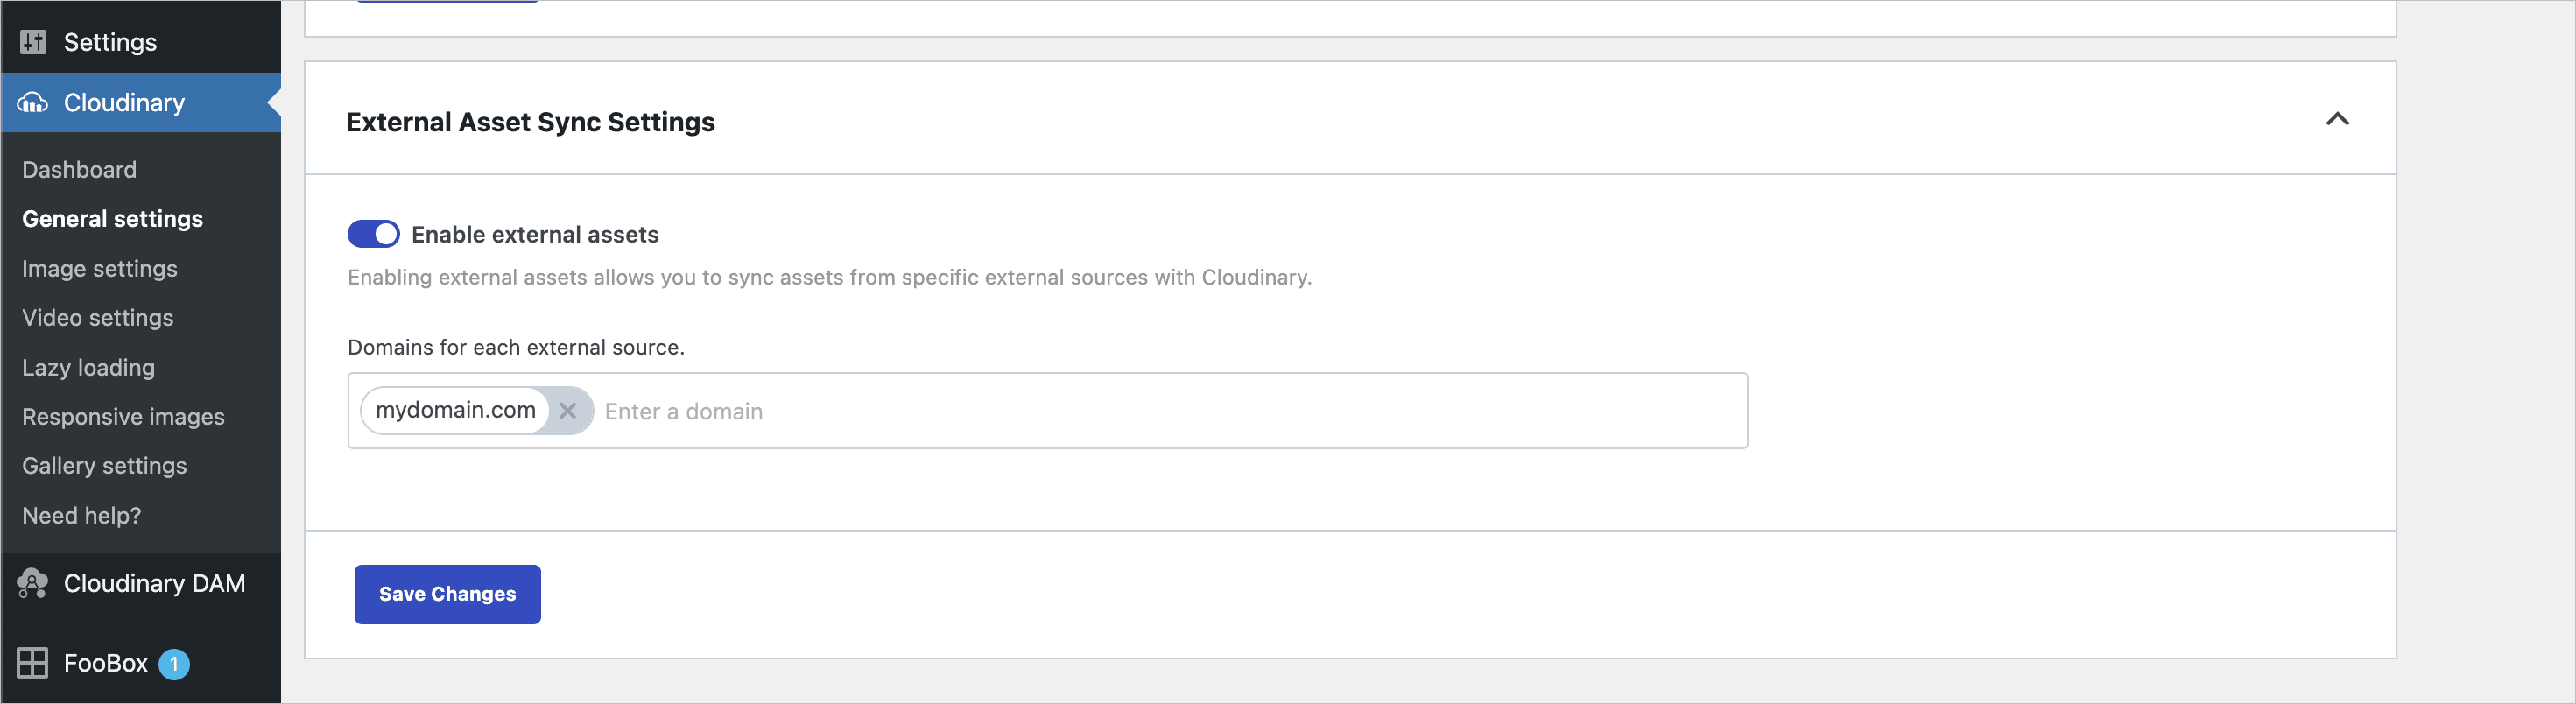Click the Save Changes button
Screen dimensions: 2576x704
447,594
